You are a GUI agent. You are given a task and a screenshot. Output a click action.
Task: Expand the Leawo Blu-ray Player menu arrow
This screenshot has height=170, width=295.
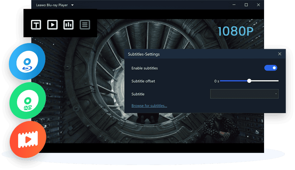[x=73, y=5]
